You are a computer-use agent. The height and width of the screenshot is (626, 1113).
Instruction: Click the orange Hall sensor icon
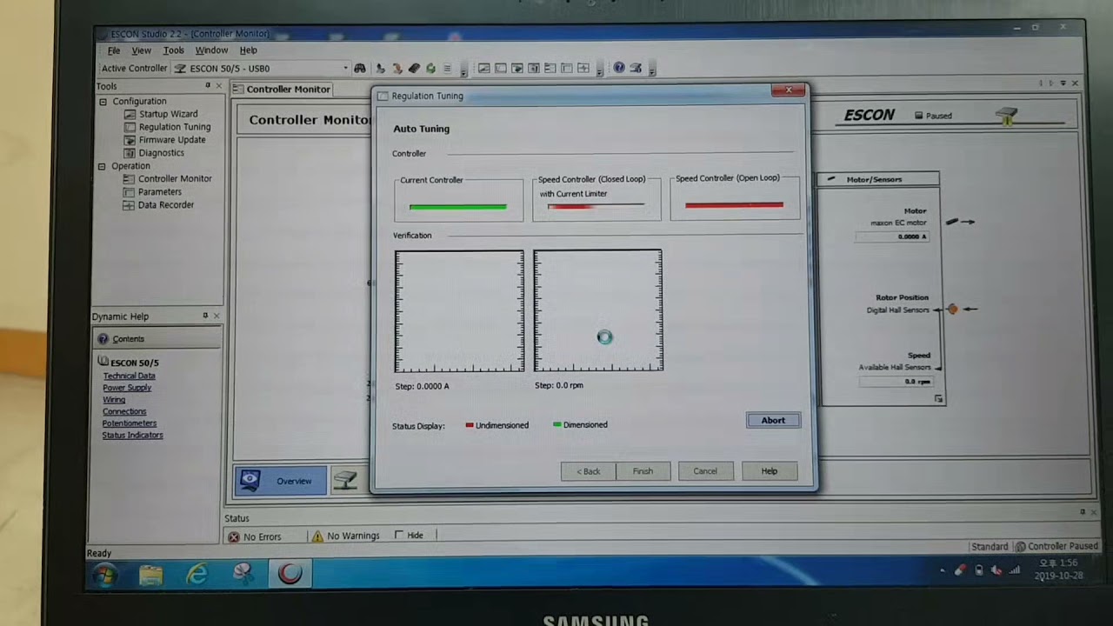tap(952, 309)
